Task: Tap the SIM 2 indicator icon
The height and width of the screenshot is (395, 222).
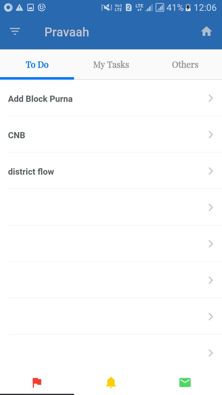Action: click(129, 7)
